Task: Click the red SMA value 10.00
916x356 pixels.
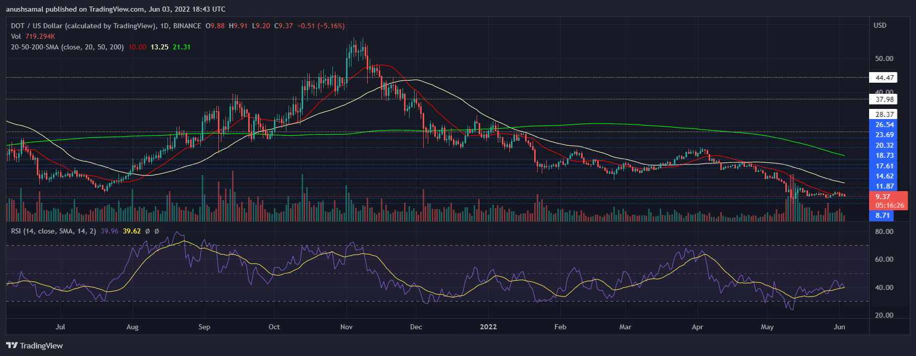Action: pyautogui.click(x=137, y=47)
